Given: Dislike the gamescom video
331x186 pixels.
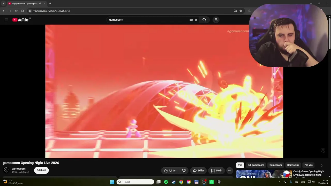Looking at the screenshot, I should click(x=184, y=171).
